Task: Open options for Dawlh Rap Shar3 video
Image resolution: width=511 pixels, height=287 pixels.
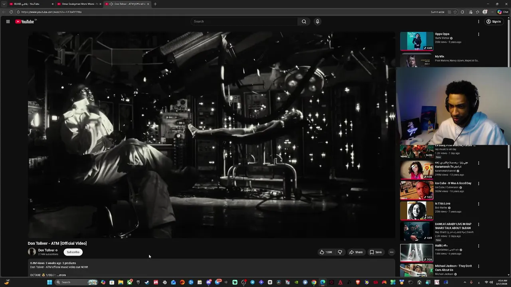Action: point(478,225)
